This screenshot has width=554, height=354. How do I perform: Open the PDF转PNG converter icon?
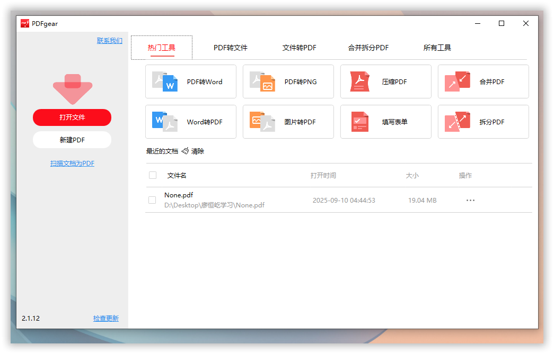click(x=262, y=82)
